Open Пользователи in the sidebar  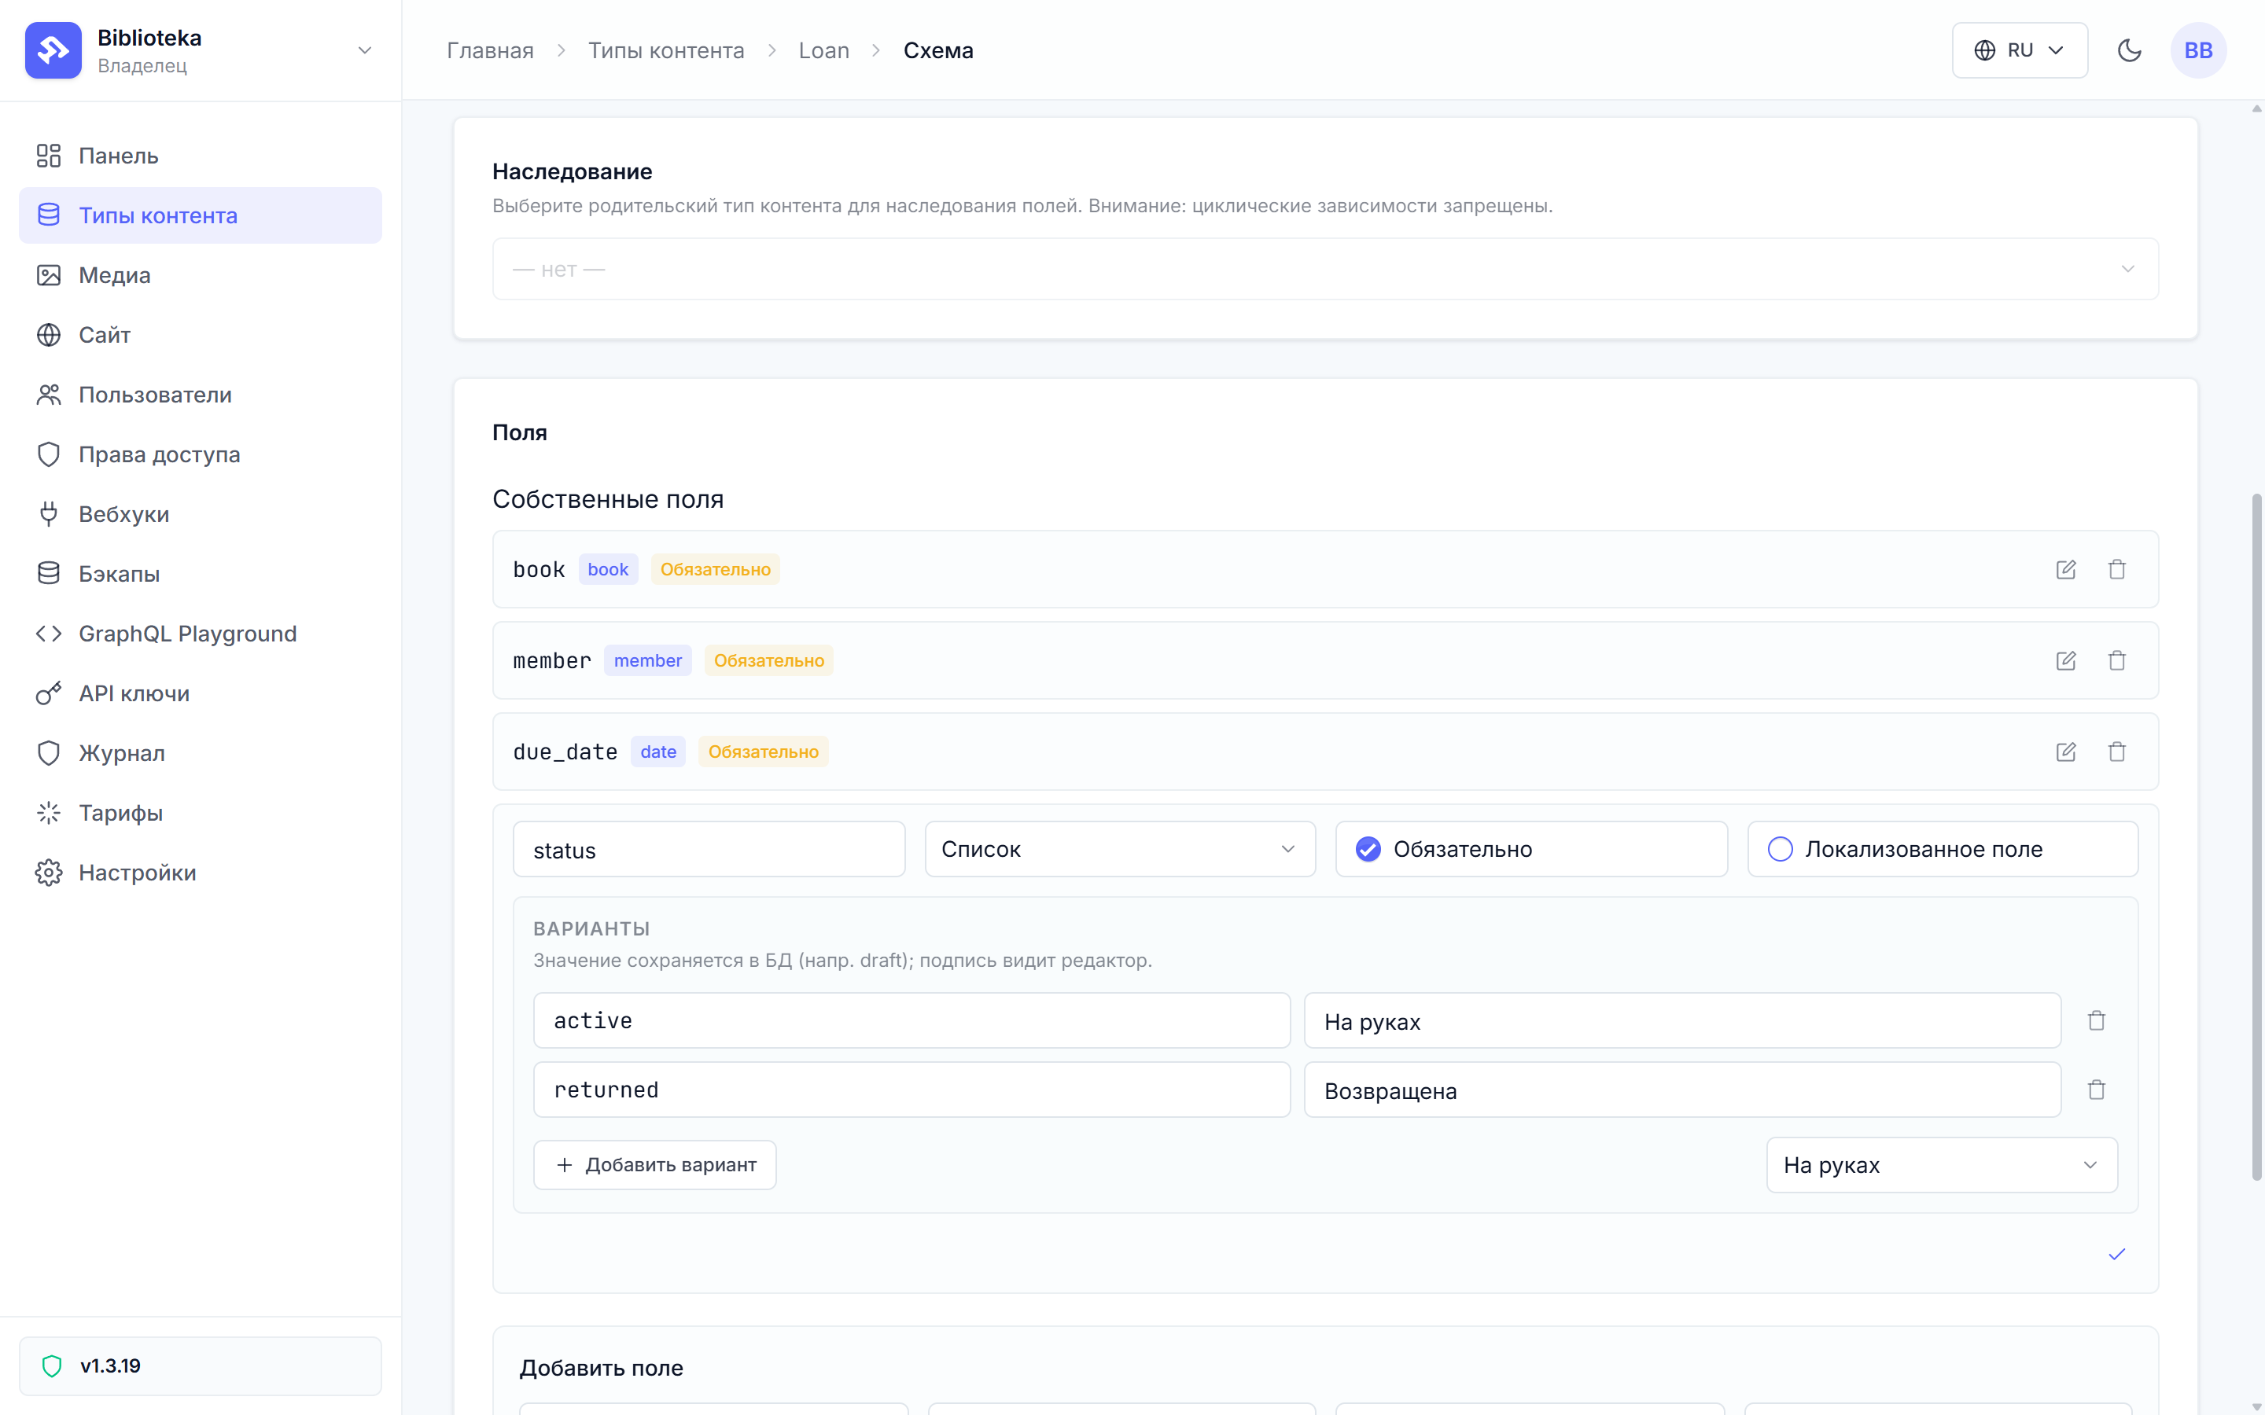tap(201, 395)
